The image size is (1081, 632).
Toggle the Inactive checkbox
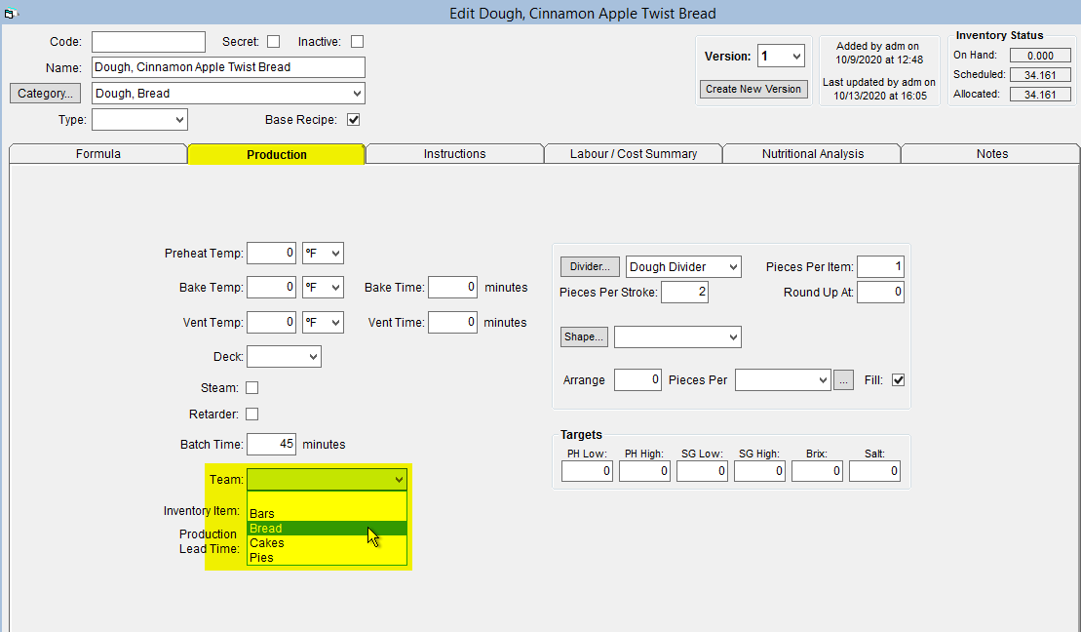(357, 41)
